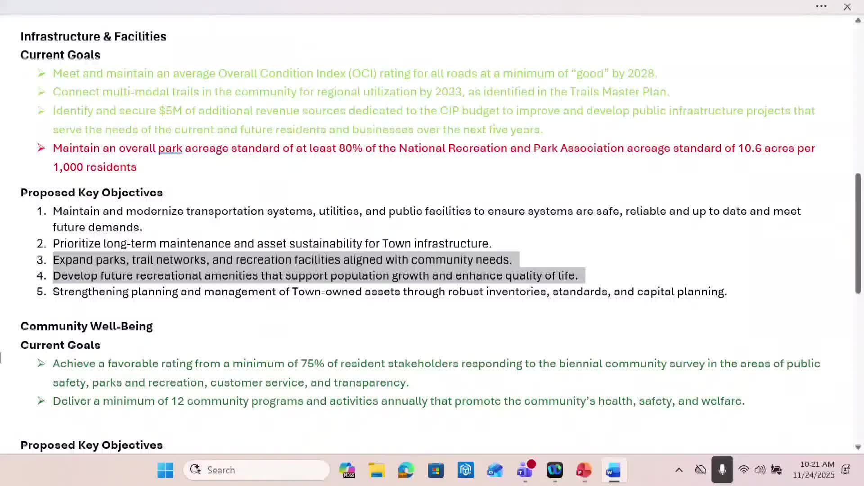Viewport: 864px width, 486px height.
Task: Click the taskbar Search box
Action: tap(256, 470)
